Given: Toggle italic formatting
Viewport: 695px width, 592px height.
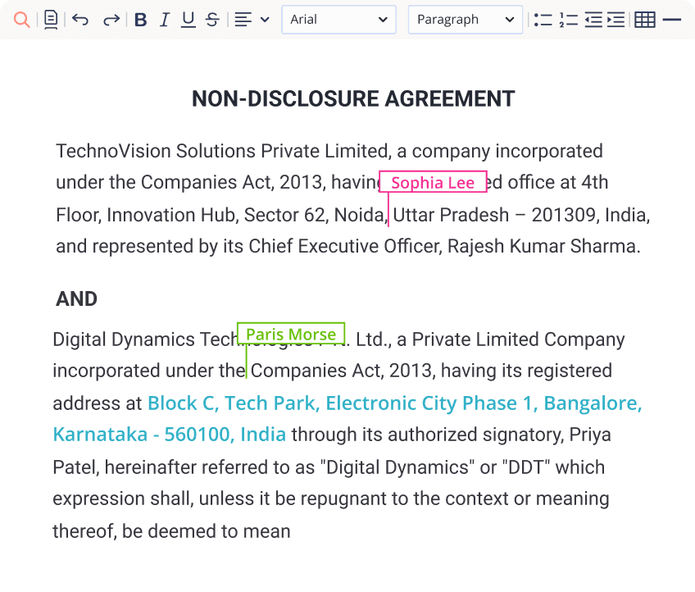Looking at the screenshot, I should tap(165, 20).
